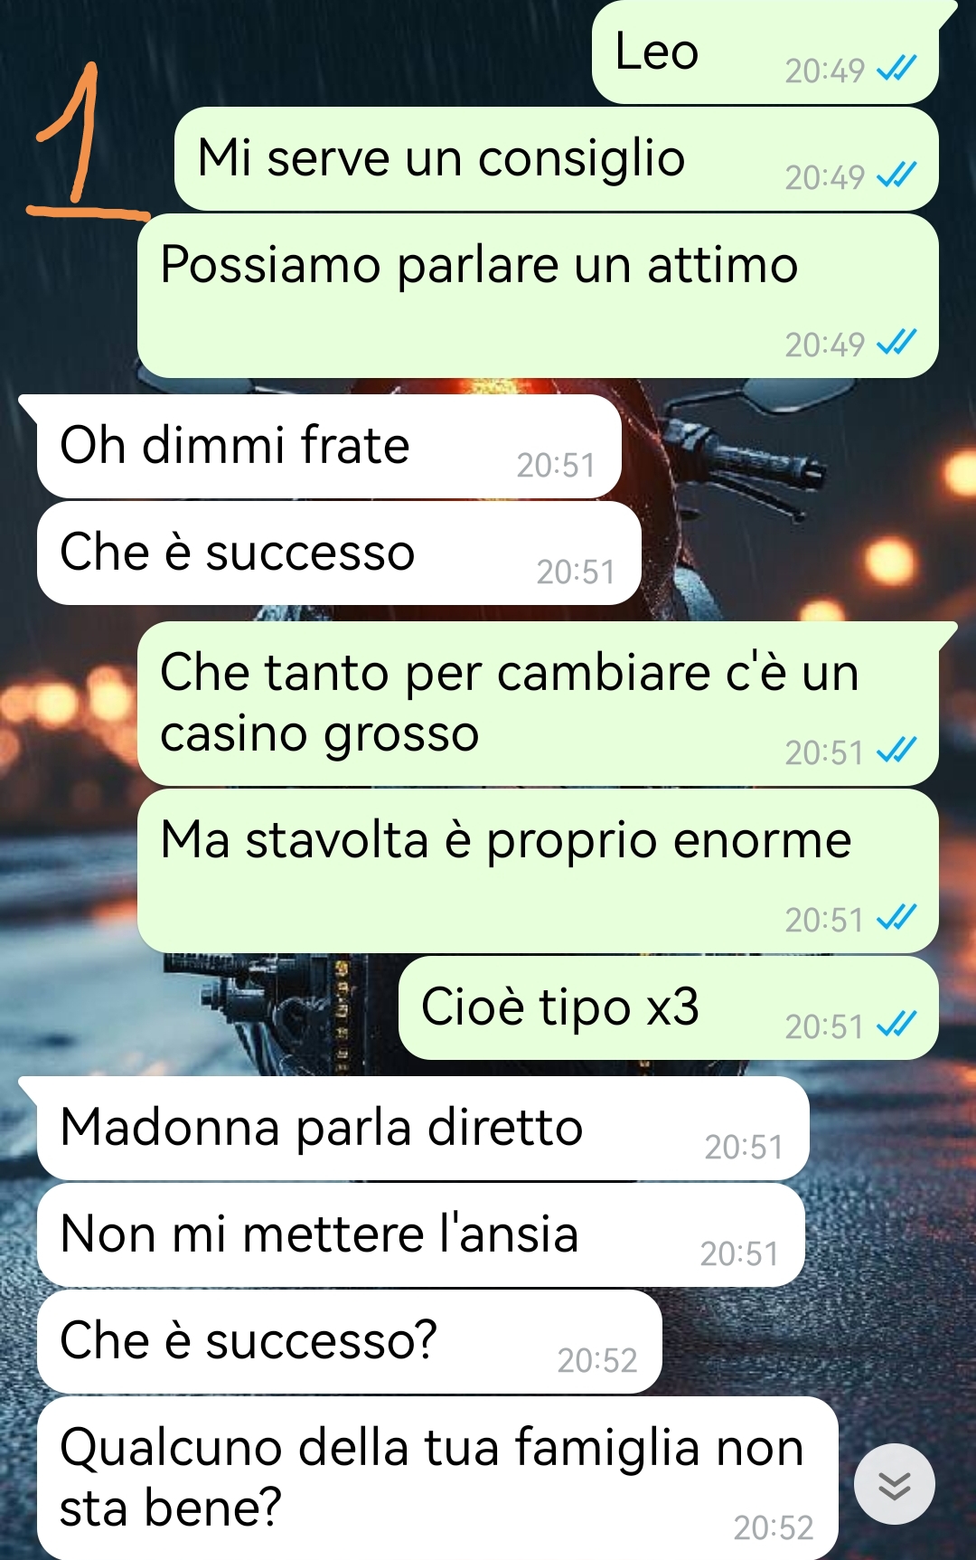Tap read ticks on 'Possiamo parlare un attimo'
The image size is (976, 1560).
[896, 343]
